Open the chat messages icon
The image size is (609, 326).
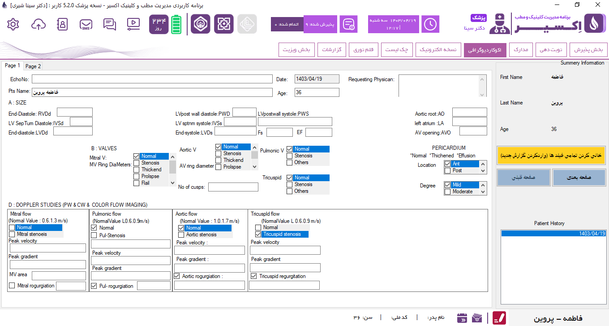[x=109, y=24]
